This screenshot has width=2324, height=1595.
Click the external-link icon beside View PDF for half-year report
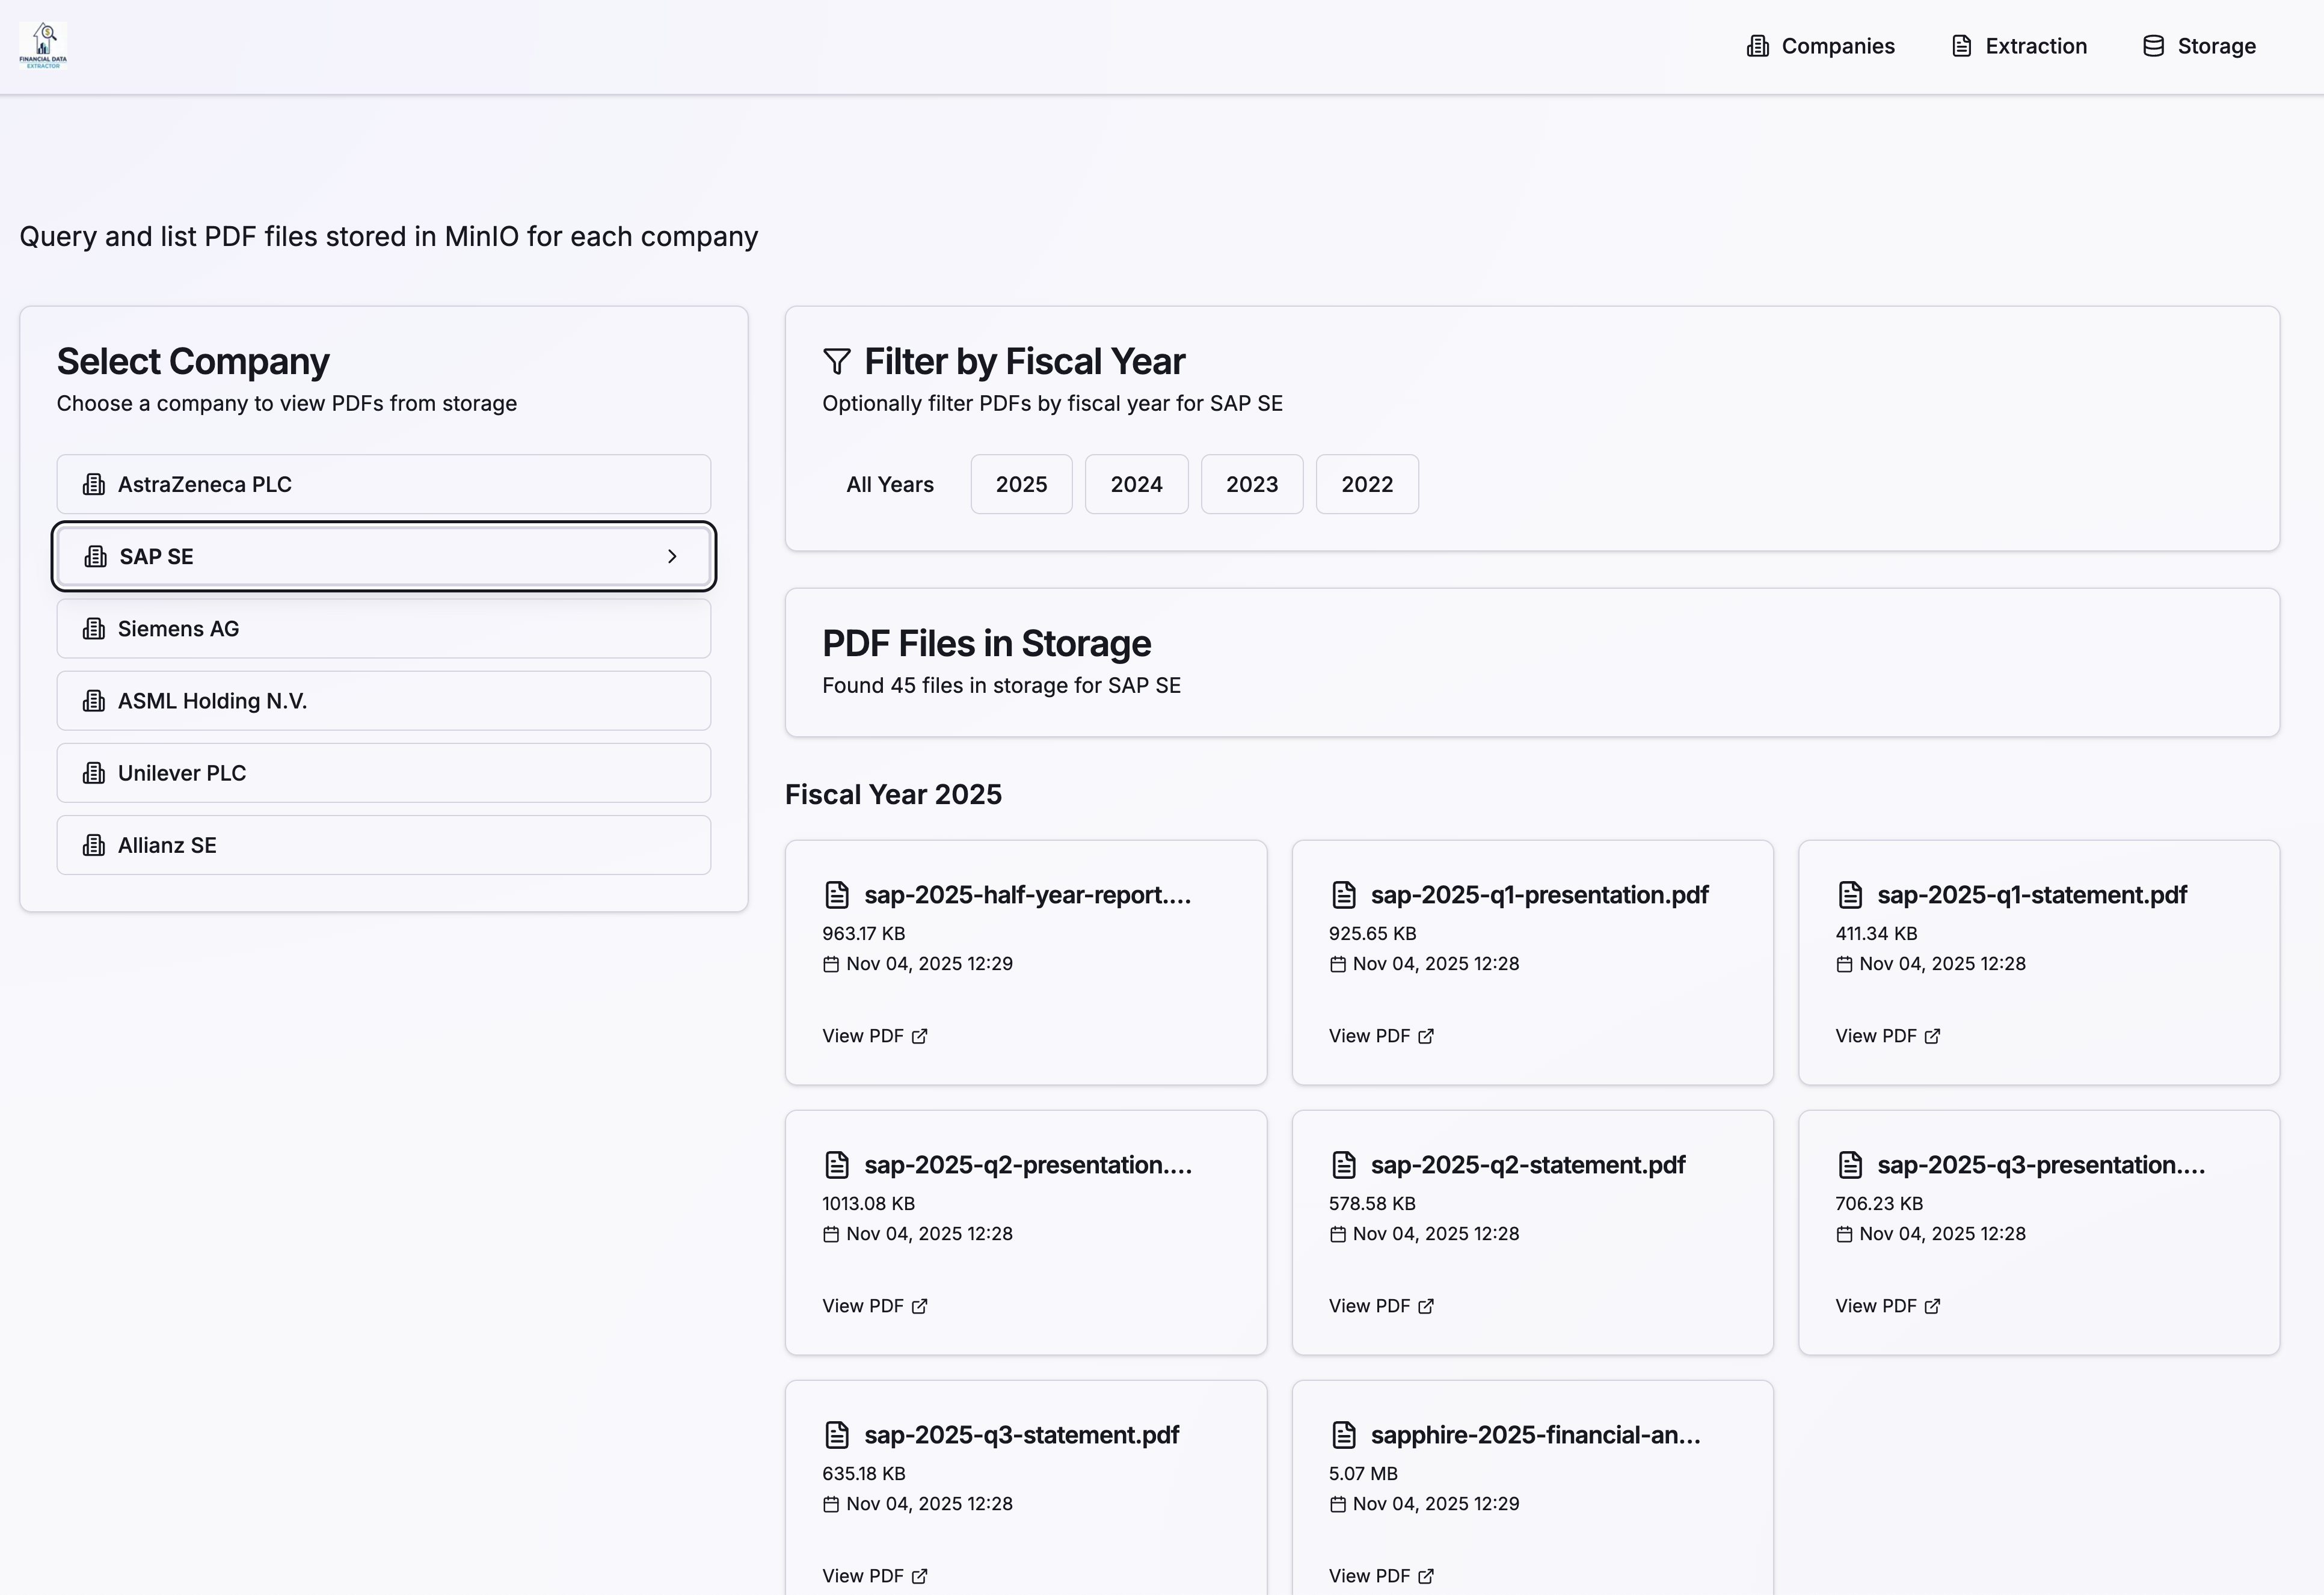(920, 1036)
